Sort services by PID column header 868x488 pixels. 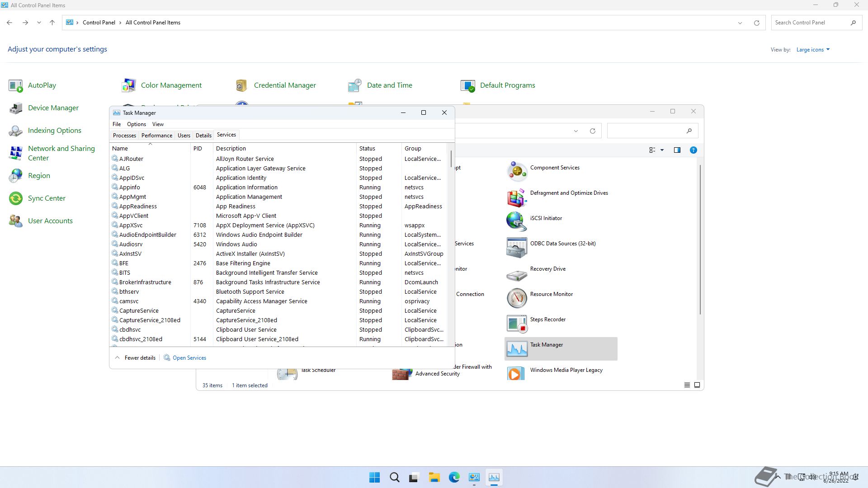(202, 148)
